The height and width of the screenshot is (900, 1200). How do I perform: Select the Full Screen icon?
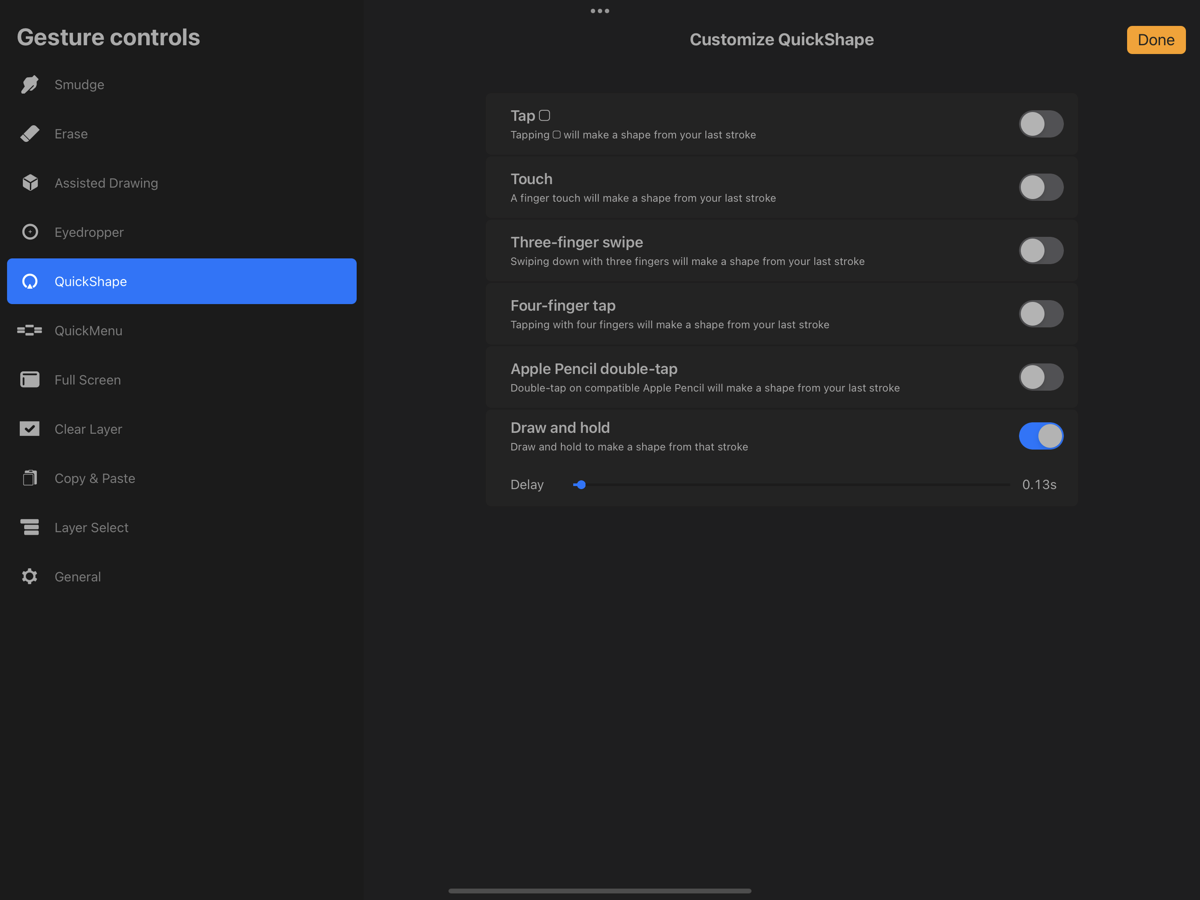30,380
